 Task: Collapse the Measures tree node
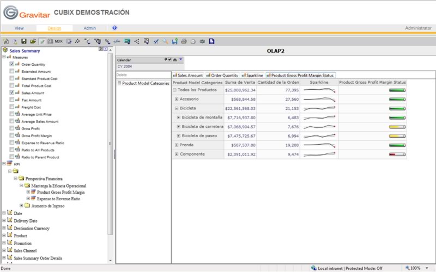(4, 57)
